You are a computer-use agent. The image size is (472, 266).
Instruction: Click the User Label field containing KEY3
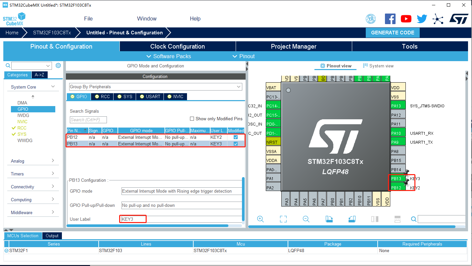click(x=182, y=219)
